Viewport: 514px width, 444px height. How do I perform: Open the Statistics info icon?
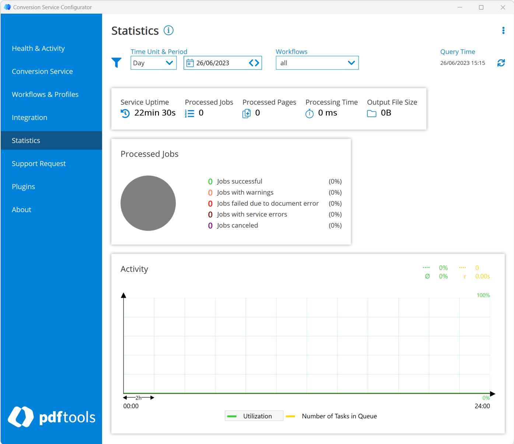(168, 30)
